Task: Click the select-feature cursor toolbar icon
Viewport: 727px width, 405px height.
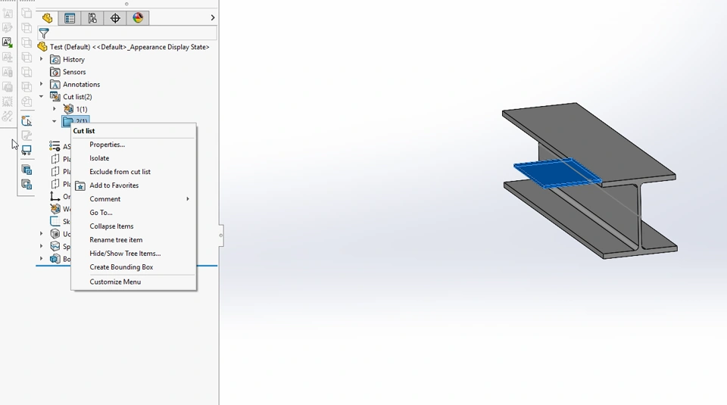Action: (27, 121)
